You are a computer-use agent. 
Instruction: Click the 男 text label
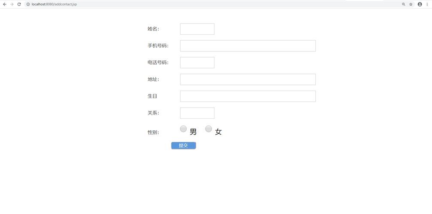tap(193, 132)
